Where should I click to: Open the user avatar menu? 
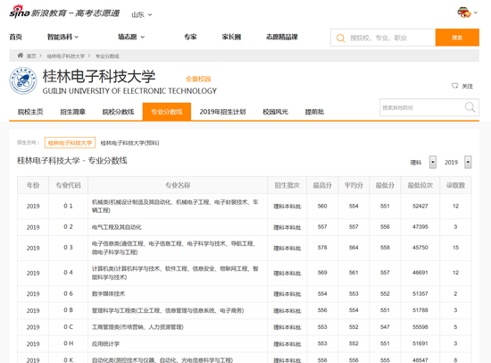464,13
